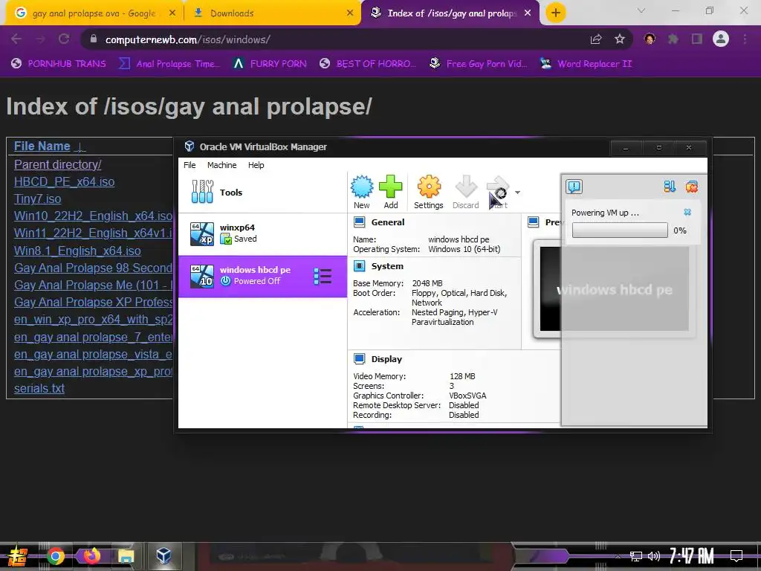This screenshot has height=571, width=761.
Task: Click the Win8.1_English_x64.iso link
Action: point(77,251)
